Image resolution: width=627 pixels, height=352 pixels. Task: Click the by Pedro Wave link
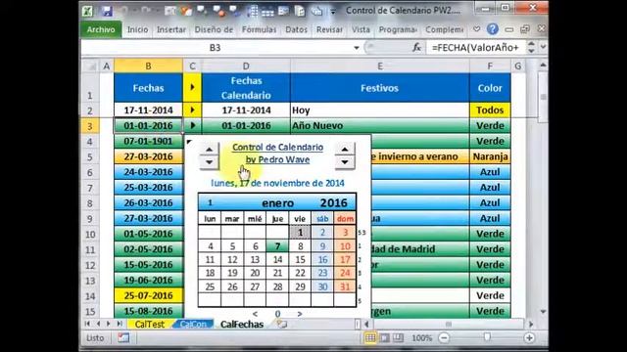point(277,159)
